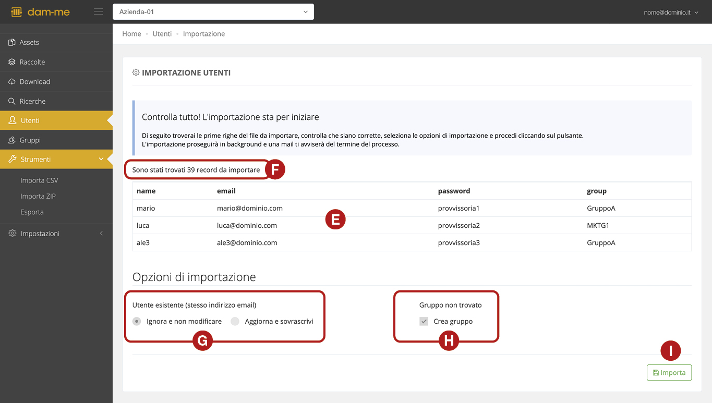Click the Download cloud icon
The width and height of the screenshot is (712, 403).
tap(12, 82)
